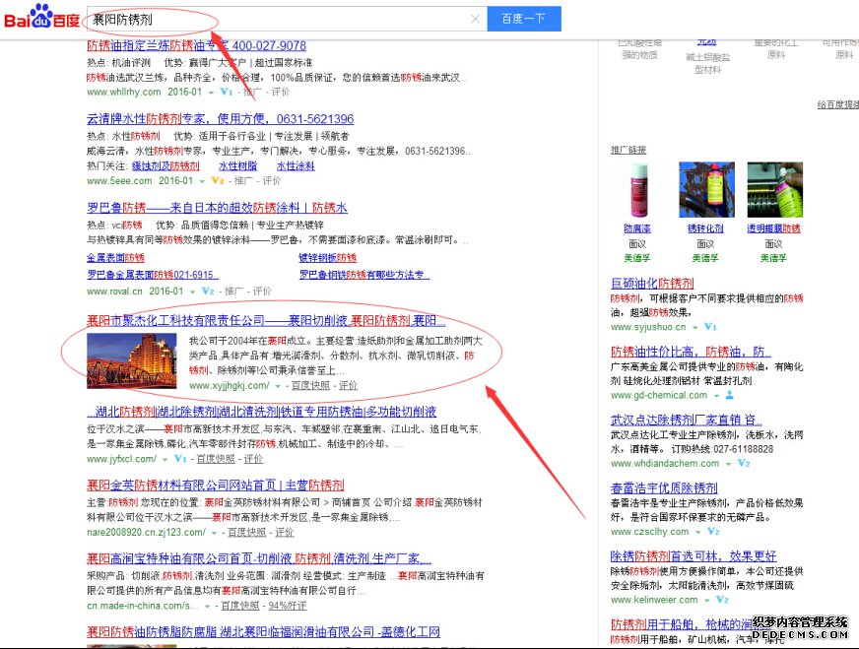Click V1 credibility icon beside www.whllrhy.com
The height and width of the screenshot is (649, 859).
point(226,92)
